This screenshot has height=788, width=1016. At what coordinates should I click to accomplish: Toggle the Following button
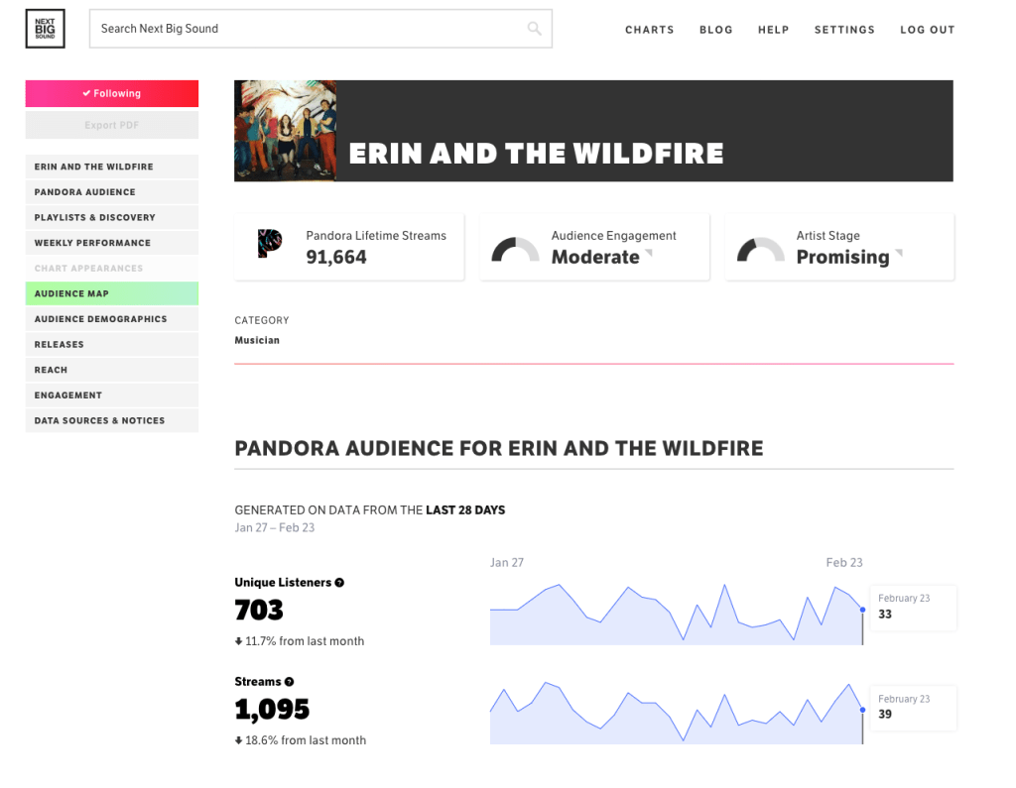point(112,93)
